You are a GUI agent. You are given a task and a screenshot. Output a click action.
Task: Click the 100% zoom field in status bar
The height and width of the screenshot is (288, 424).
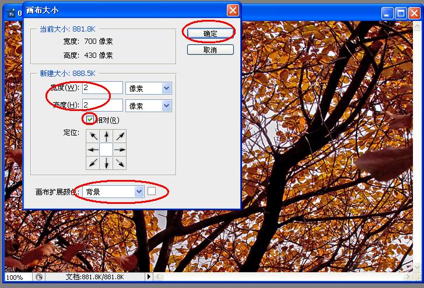[x=18, y=277]
